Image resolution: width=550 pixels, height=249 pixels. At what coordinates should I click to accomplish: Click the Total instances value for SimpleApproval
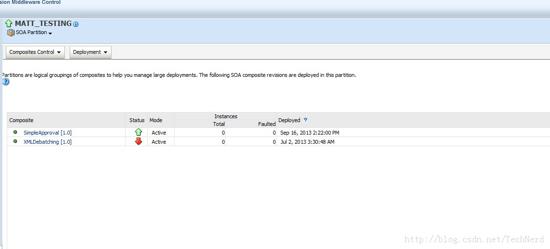click(223, 133)
